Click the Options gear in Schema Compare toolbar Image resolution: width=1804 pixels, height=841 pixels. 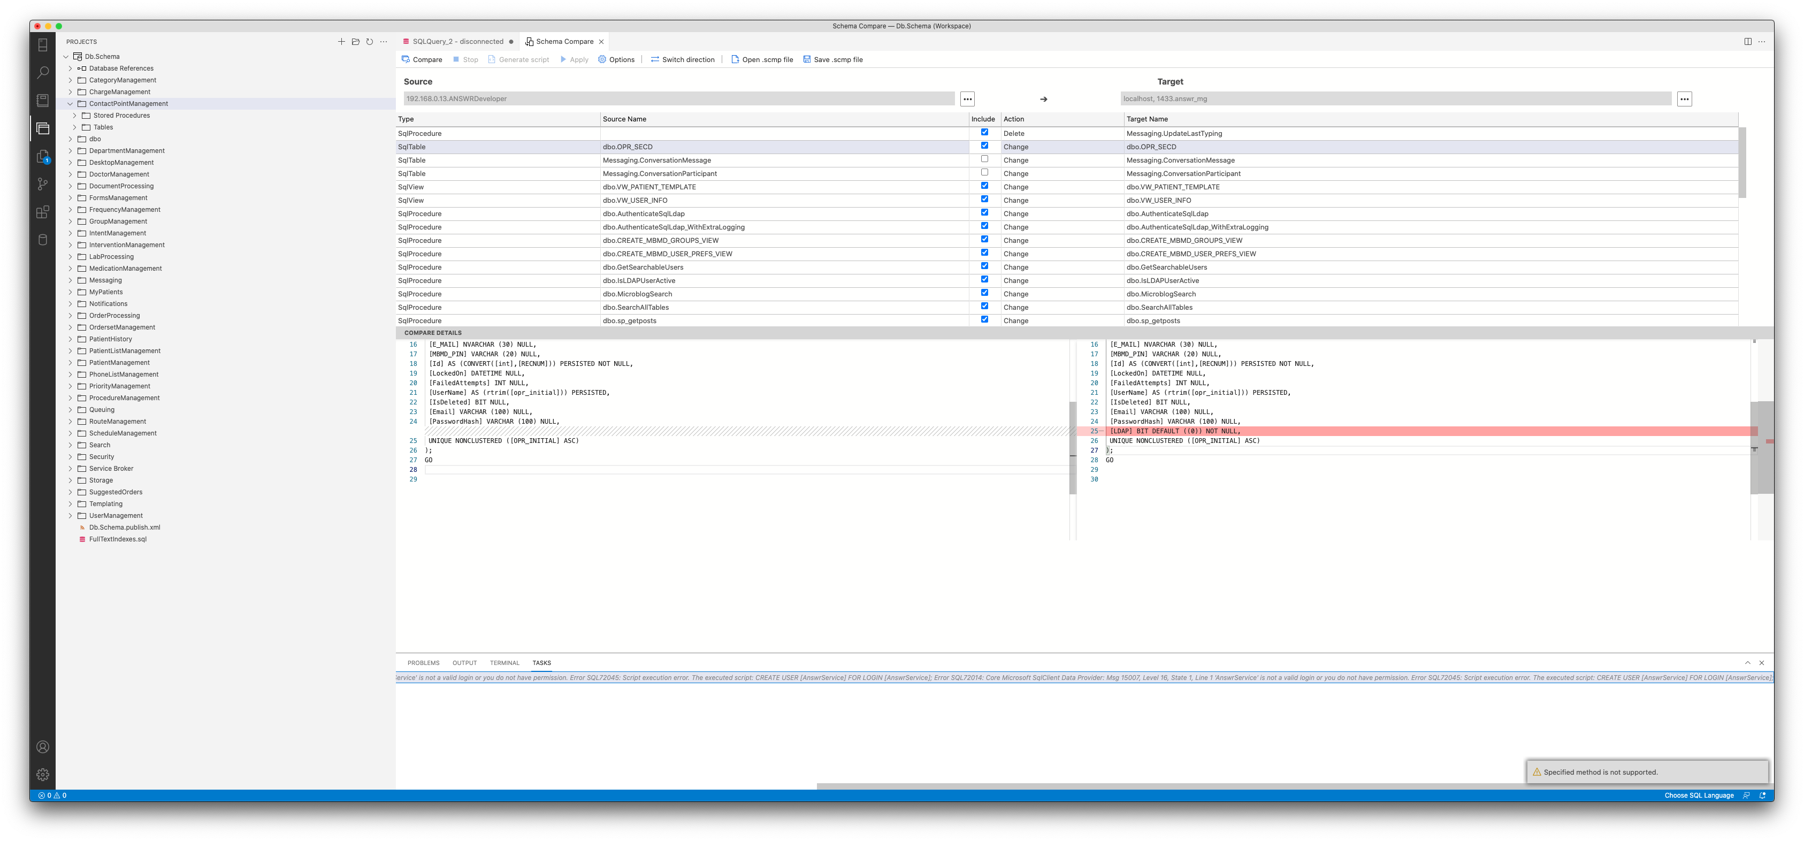point(601,59)
